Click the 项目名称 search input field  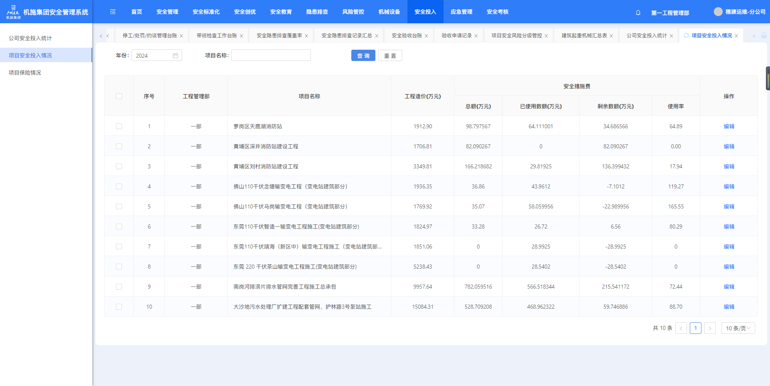(x=271, y=55)
